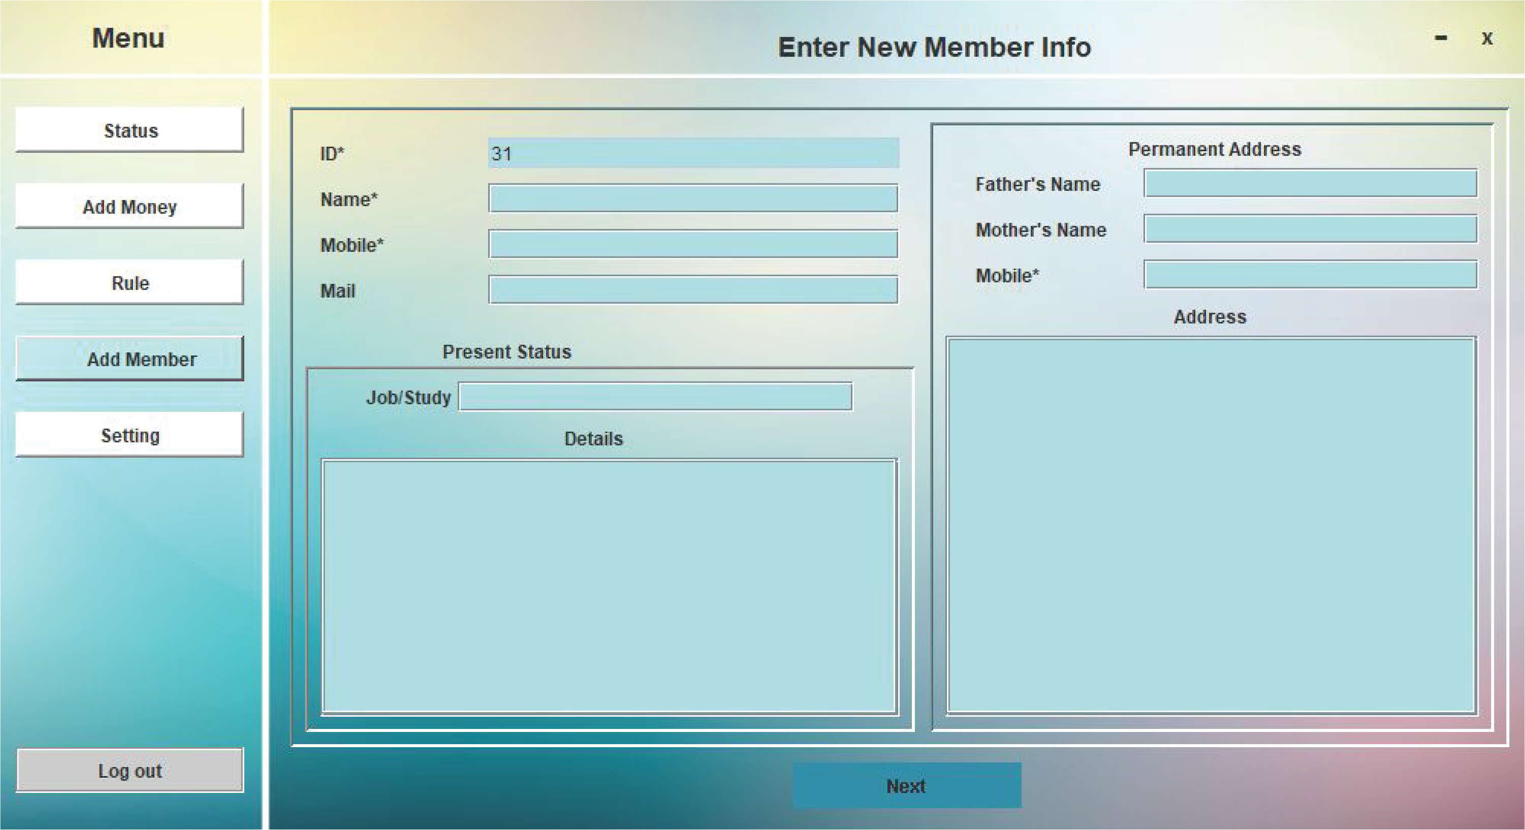Open the Rule section
The width and height of the screenshot is (1525, 830).
pyautogui.click(x=129, y=282)
